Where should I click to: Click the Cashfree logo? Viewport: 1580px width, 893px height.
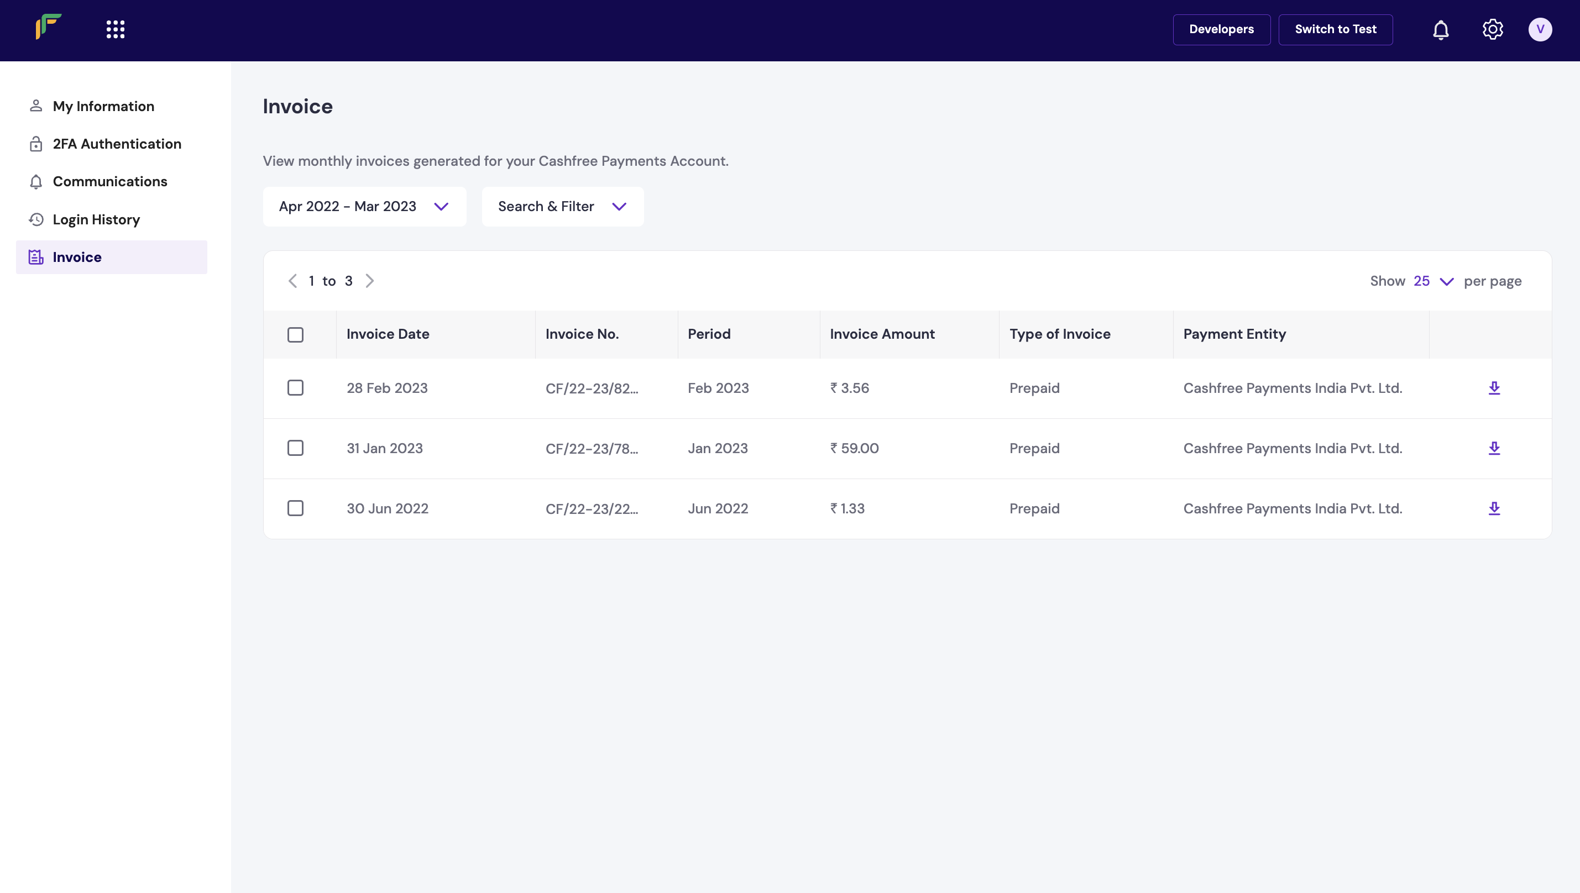48,28
